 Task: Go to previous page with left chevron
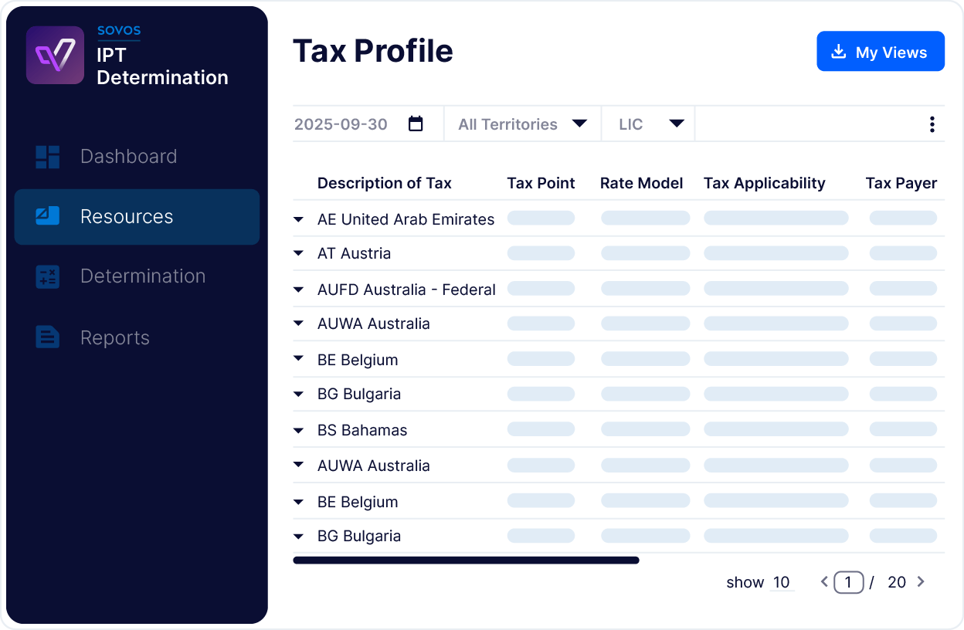pyautogui.click(x=824, y=582)
